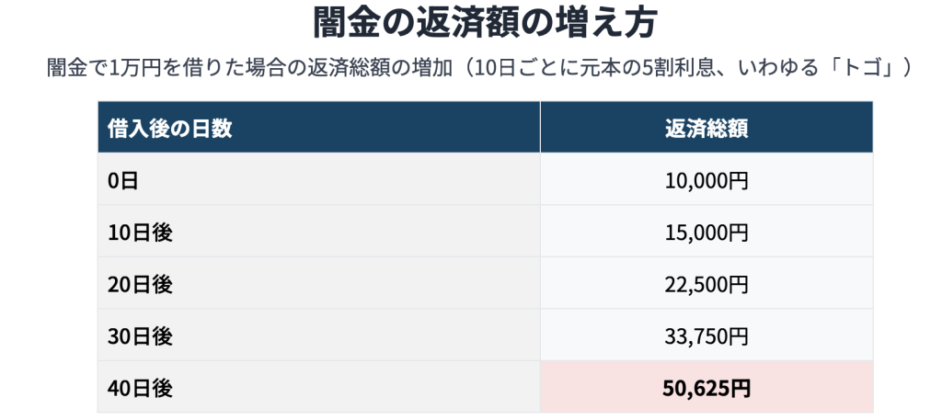Click the highlighted 50,625円 cell
The height and width of the screenshot is (420, 942).
coord(706,388)
